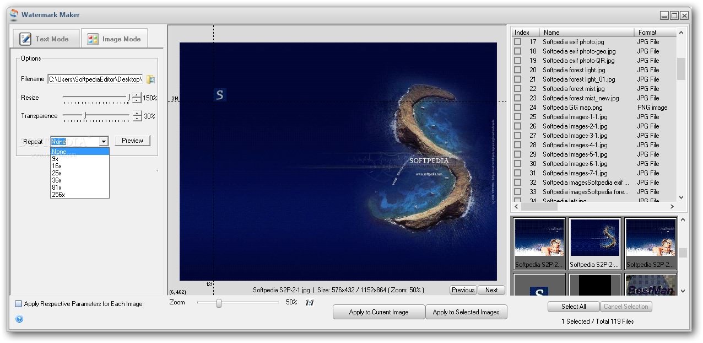Click the Watermark Maker title bar app icon
The image size is (703, 343).
(14, 15)
